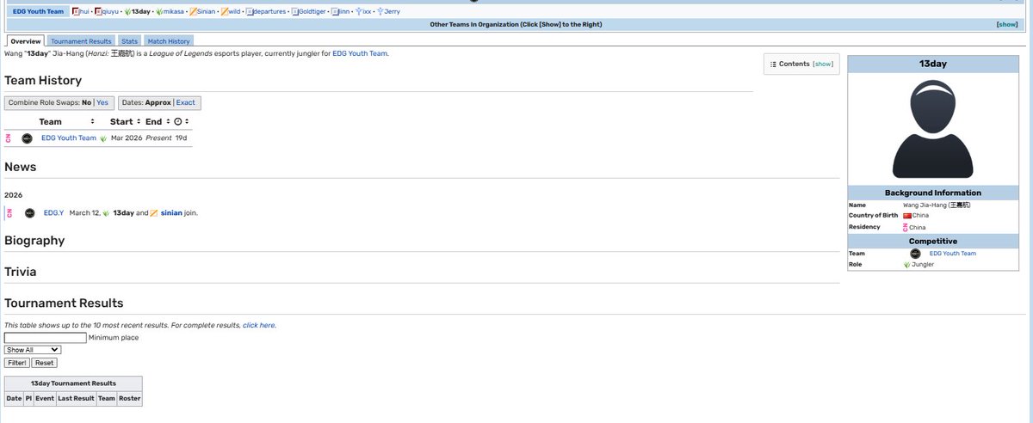Click jungle role icon beside 13day in roster bar
The image size is (1033, 423).
tap(127, 11)
